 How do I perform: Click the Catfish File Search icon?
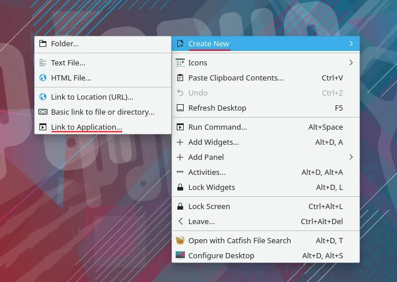(180, 240)
